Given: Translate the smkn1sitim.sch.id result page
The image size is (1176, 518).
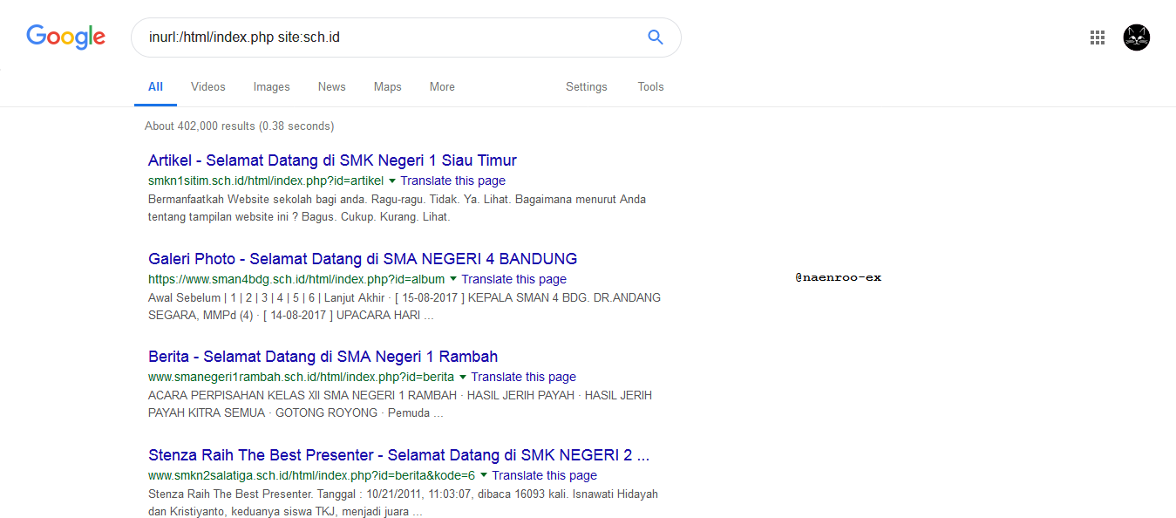Looking at the screenshot, I should (452, 181).
